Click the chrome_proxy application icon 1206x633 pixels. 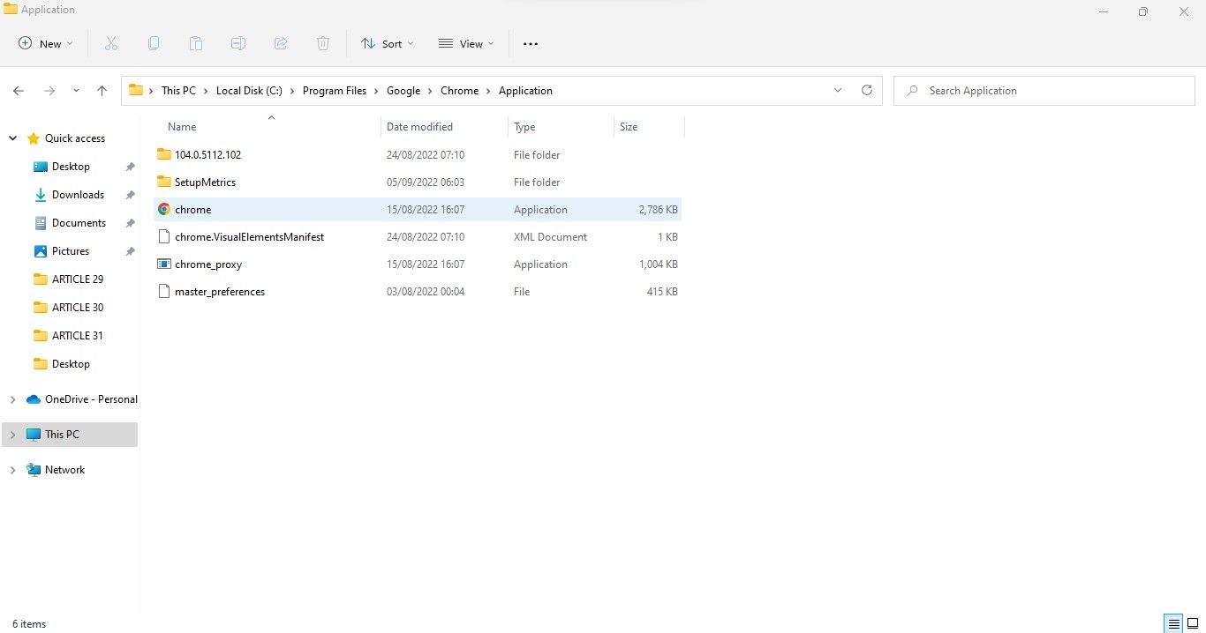click(x=163, y=264)
